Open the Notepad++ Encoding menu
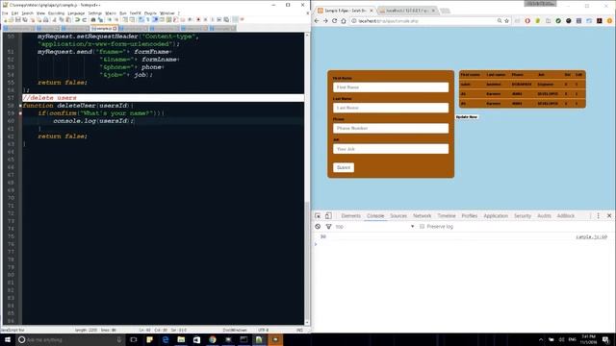The height and width of the screenshot is (346, 616). 56,12
